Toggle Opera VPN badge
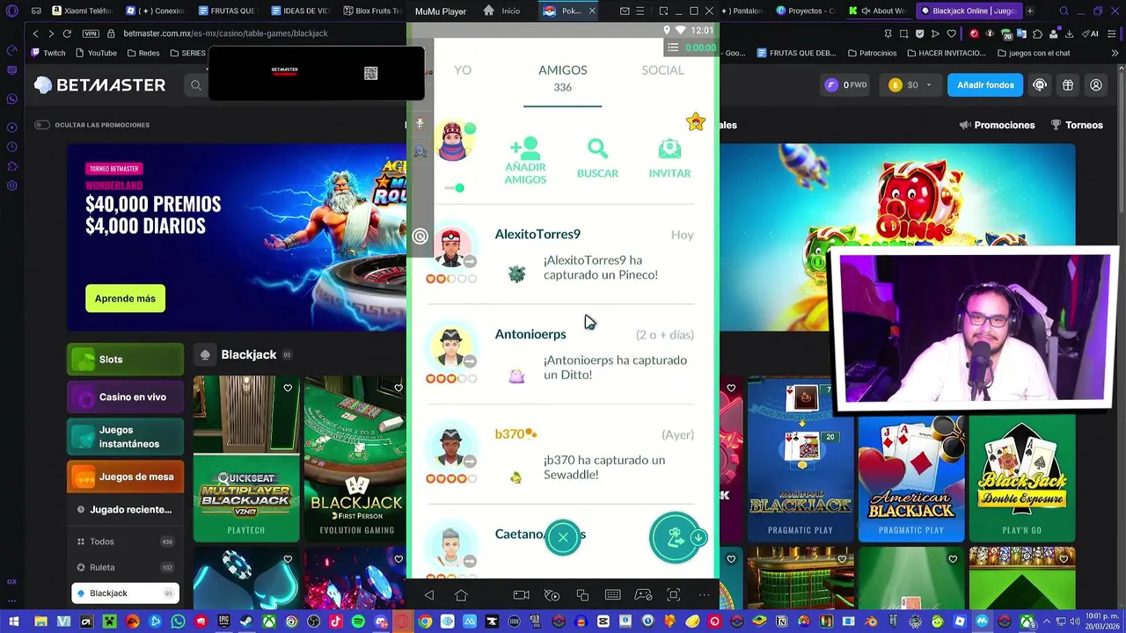The height and width of the screenshot is (633, 1126). [x=91, y=33]
